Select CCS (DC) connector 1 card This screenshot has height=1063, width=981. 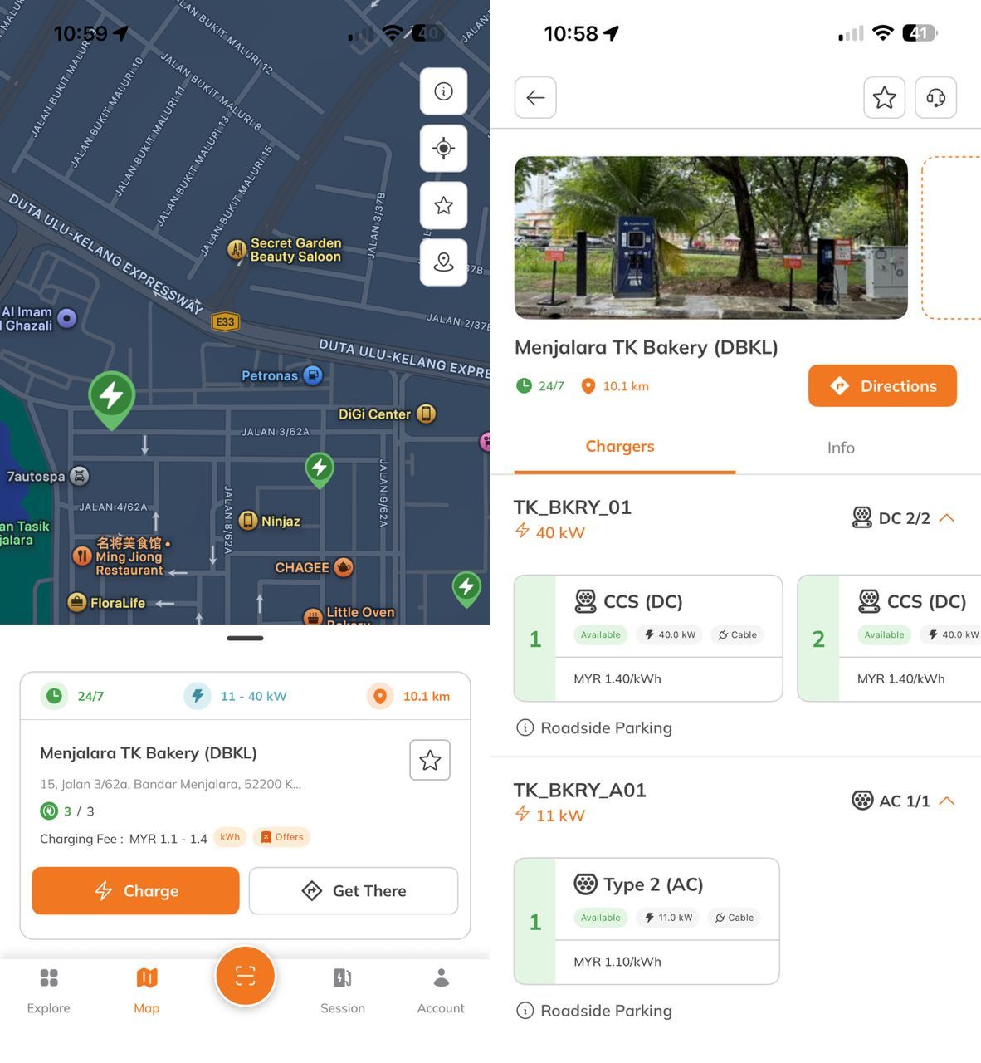(648, 638)
